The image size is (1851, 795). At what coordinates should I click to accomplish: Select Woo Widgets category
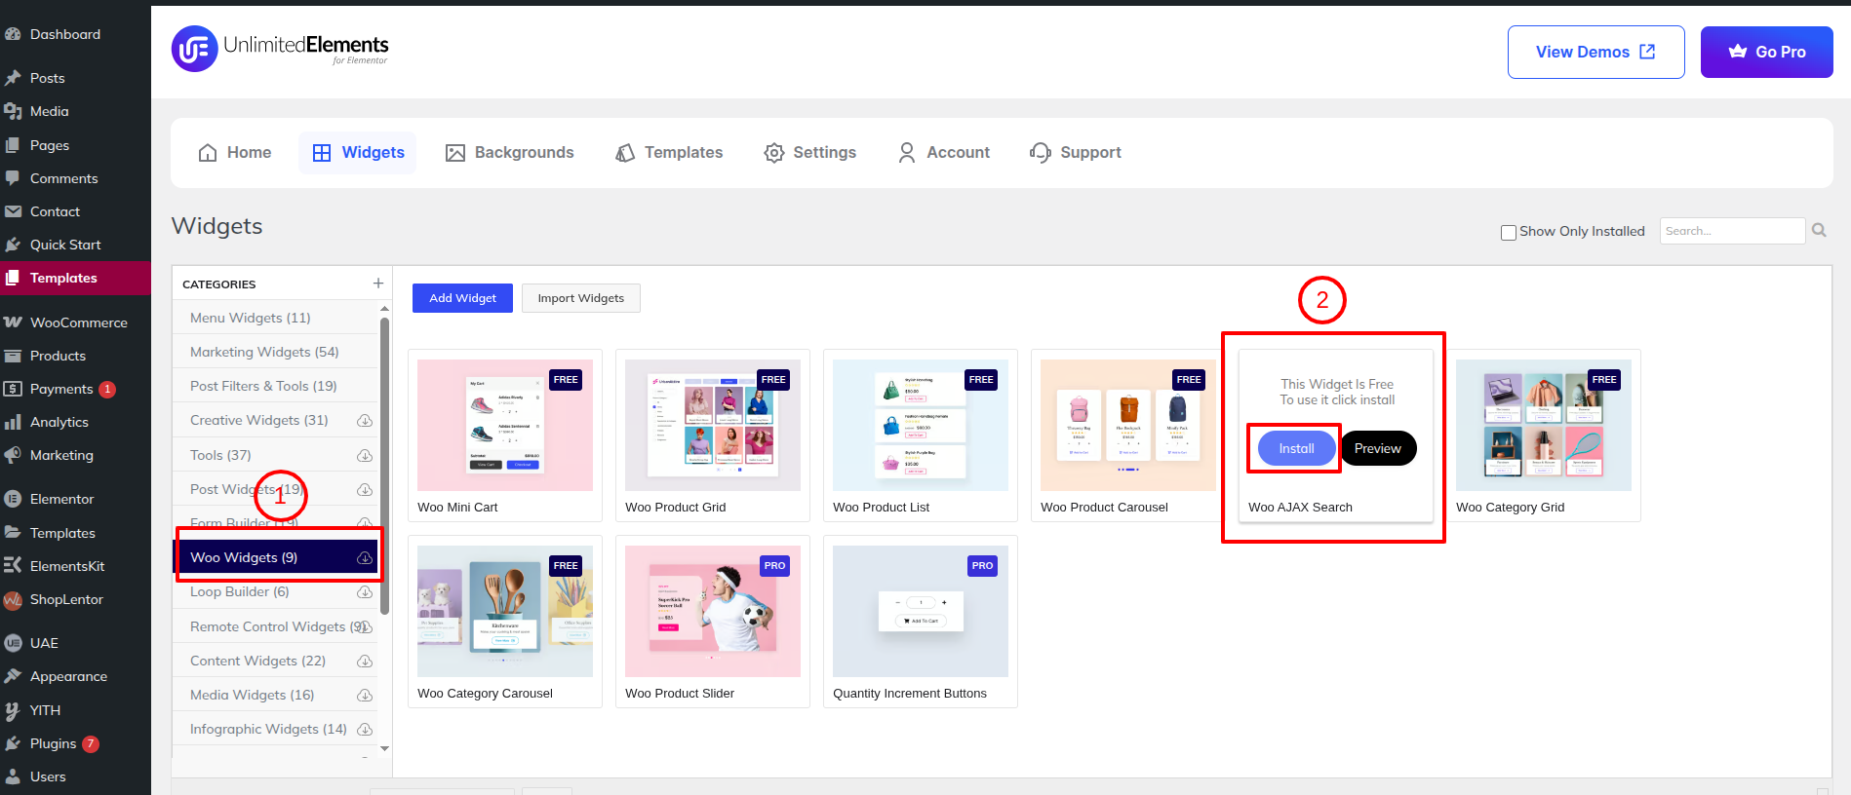coord(244,557)
